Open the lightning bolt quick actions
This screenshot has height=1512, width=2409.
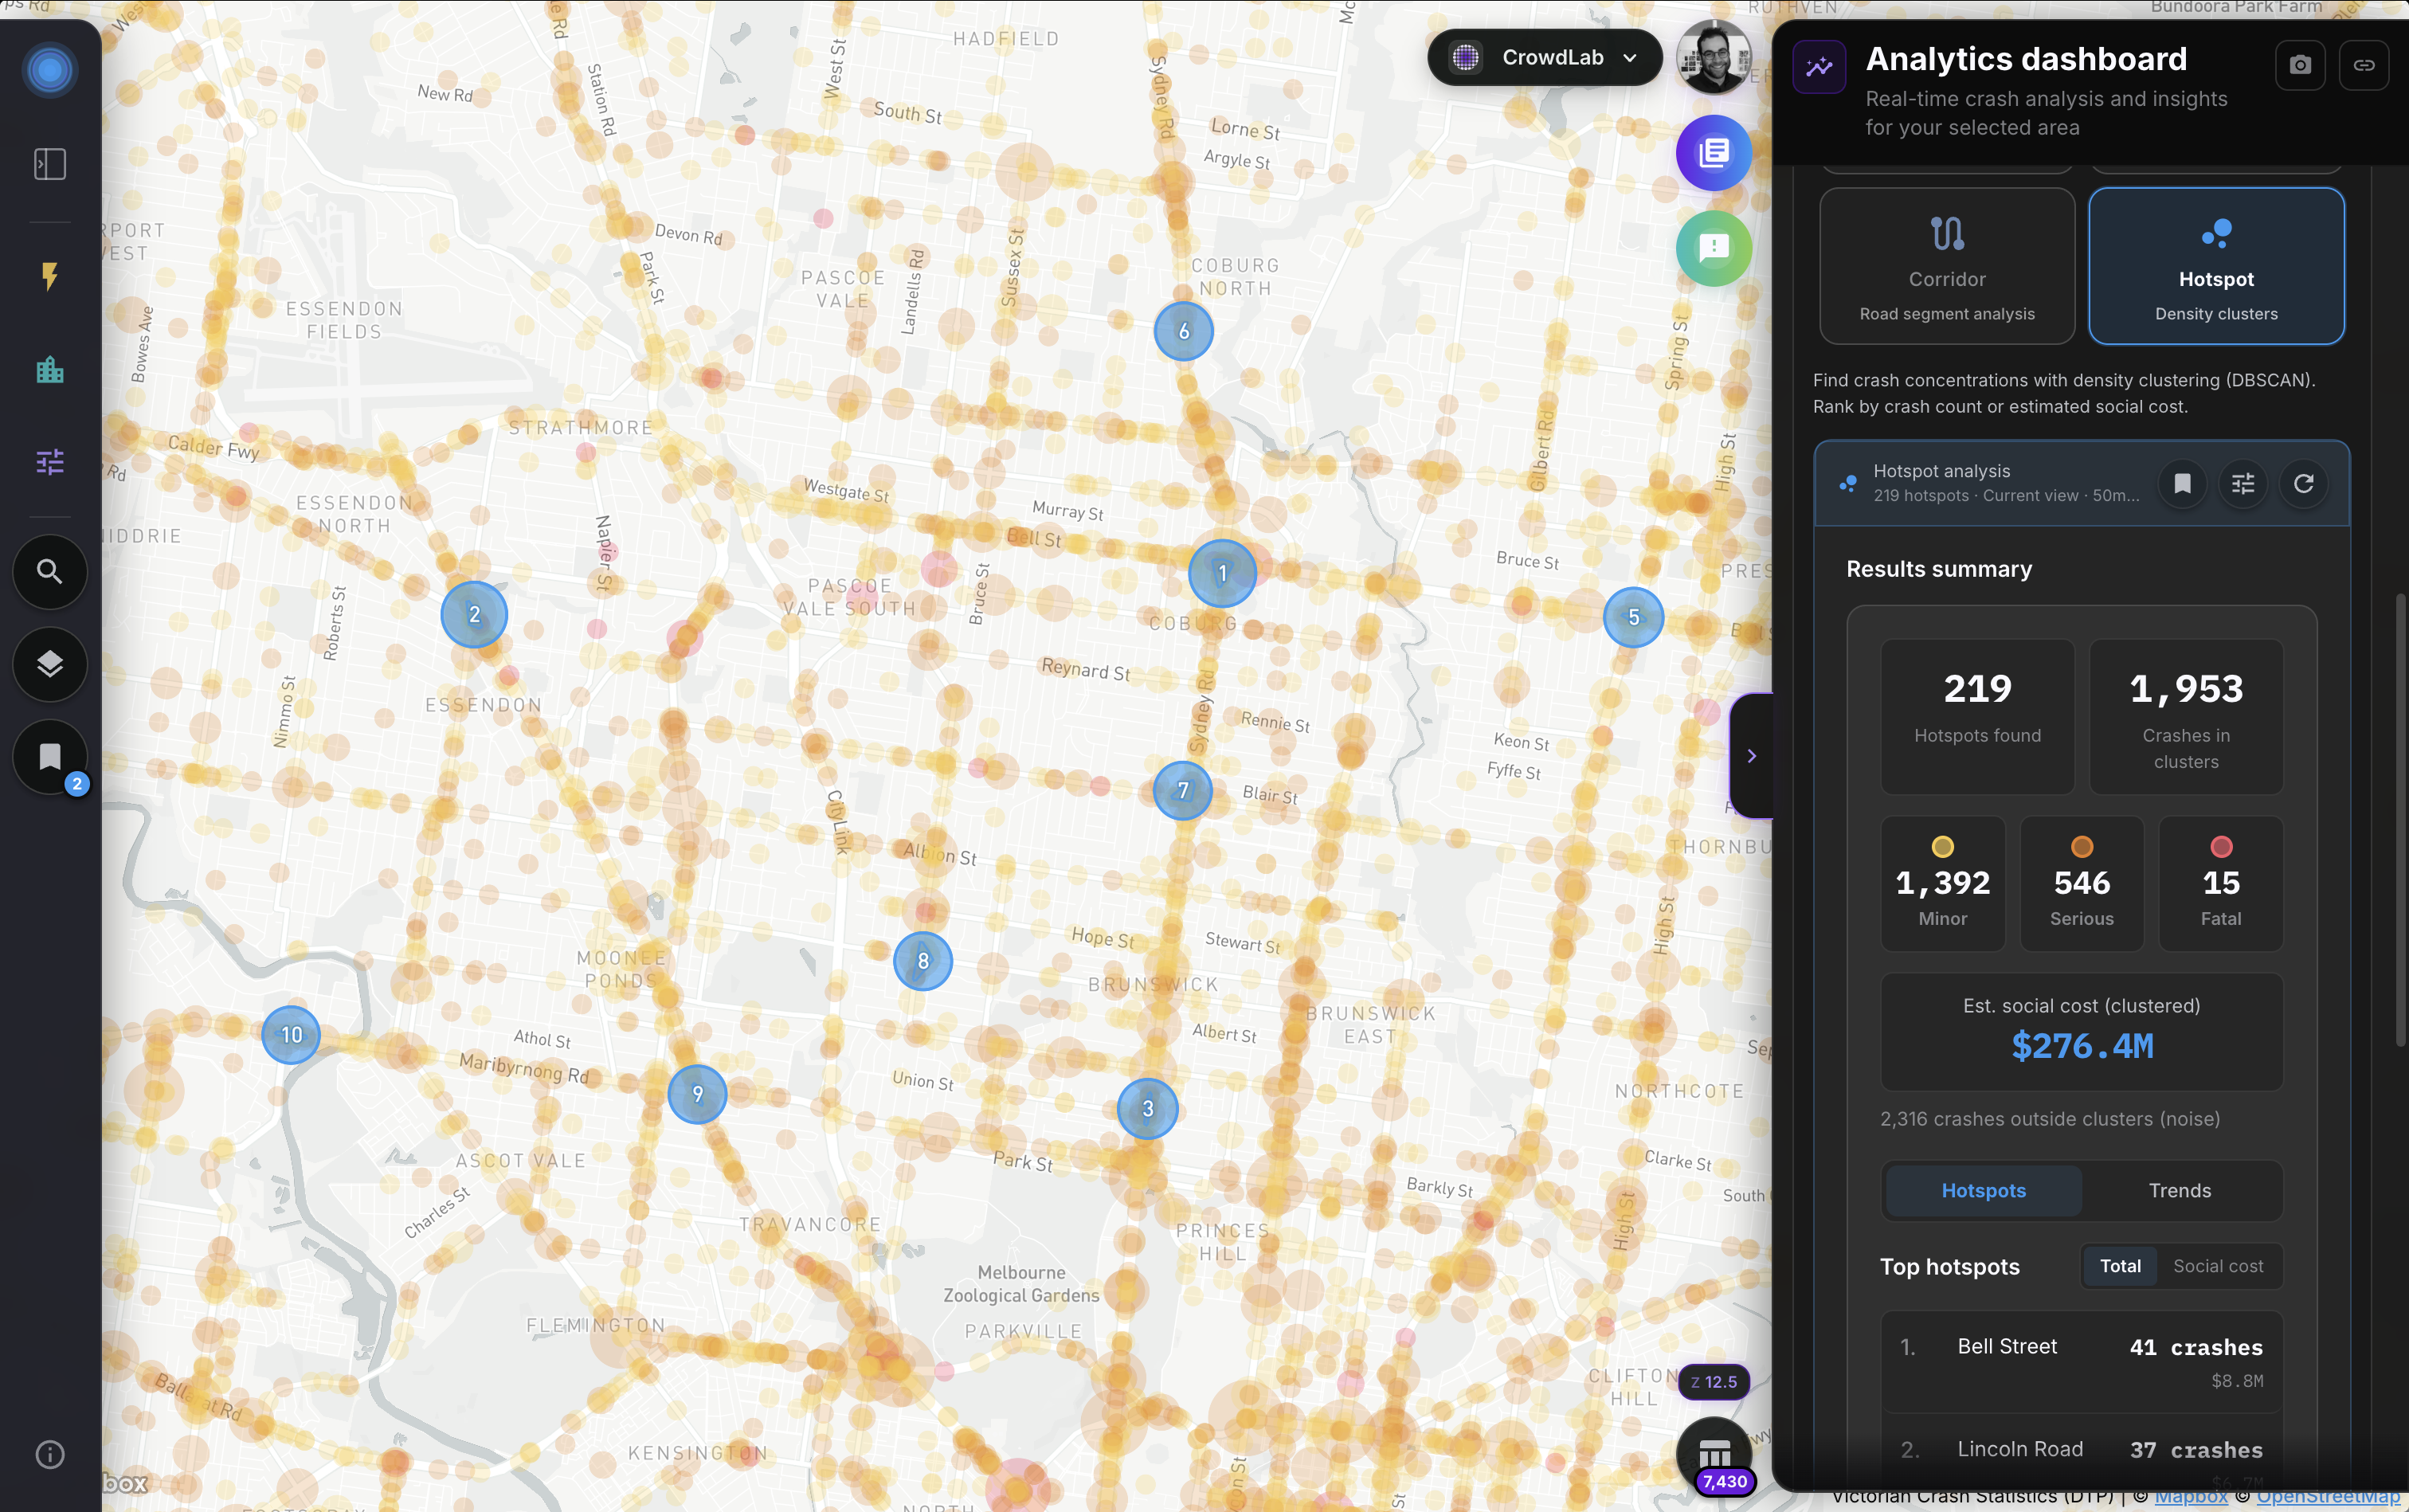coord(49,276)
